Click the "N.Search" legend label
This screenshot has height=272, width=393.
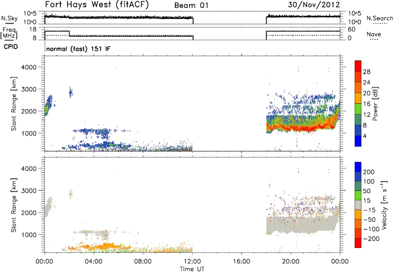pos(379,18)
